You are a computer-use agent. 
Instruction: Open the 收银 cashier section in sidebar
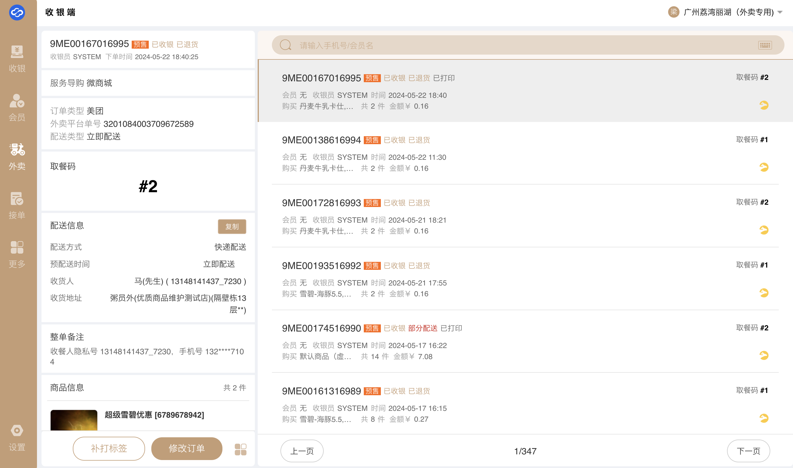17,59
